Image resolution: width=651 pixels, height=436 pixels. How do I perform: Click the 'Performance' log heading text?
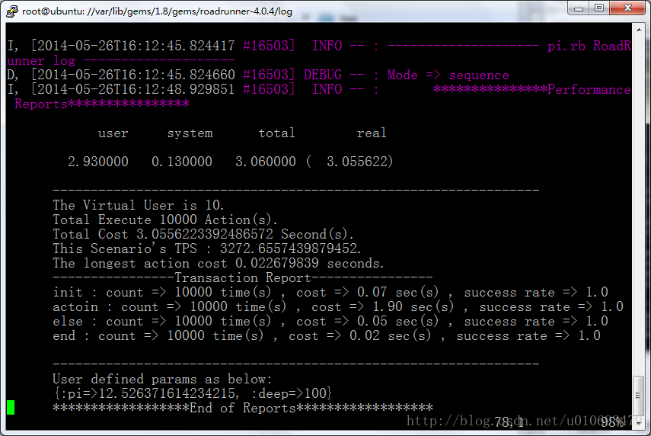pos(589,89)
